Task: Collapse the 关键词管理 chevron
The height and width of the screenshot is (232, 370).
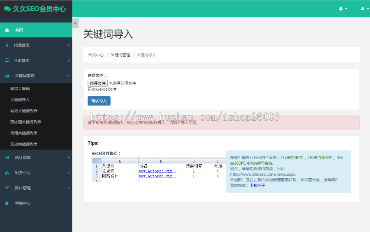Action: [68, 76]
